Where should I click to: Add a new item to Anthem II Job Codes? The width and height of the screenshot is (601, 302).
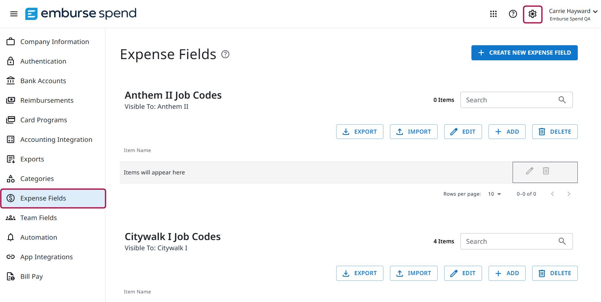click(507, 131)
